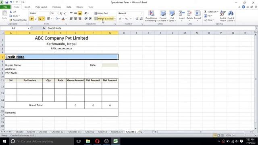This screenshot has height=145, width=258.
Task: Open the Name Box dropdown arrow
Action: [28, 28]
